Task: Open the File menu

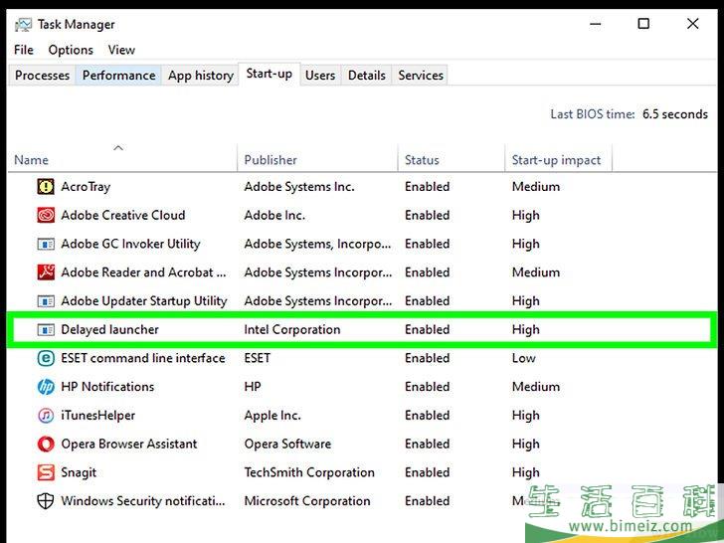Action: tap(24, 50)
